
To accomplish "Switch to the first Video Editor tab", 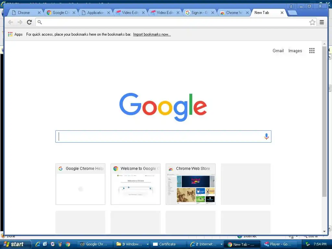I will point(130,13).
